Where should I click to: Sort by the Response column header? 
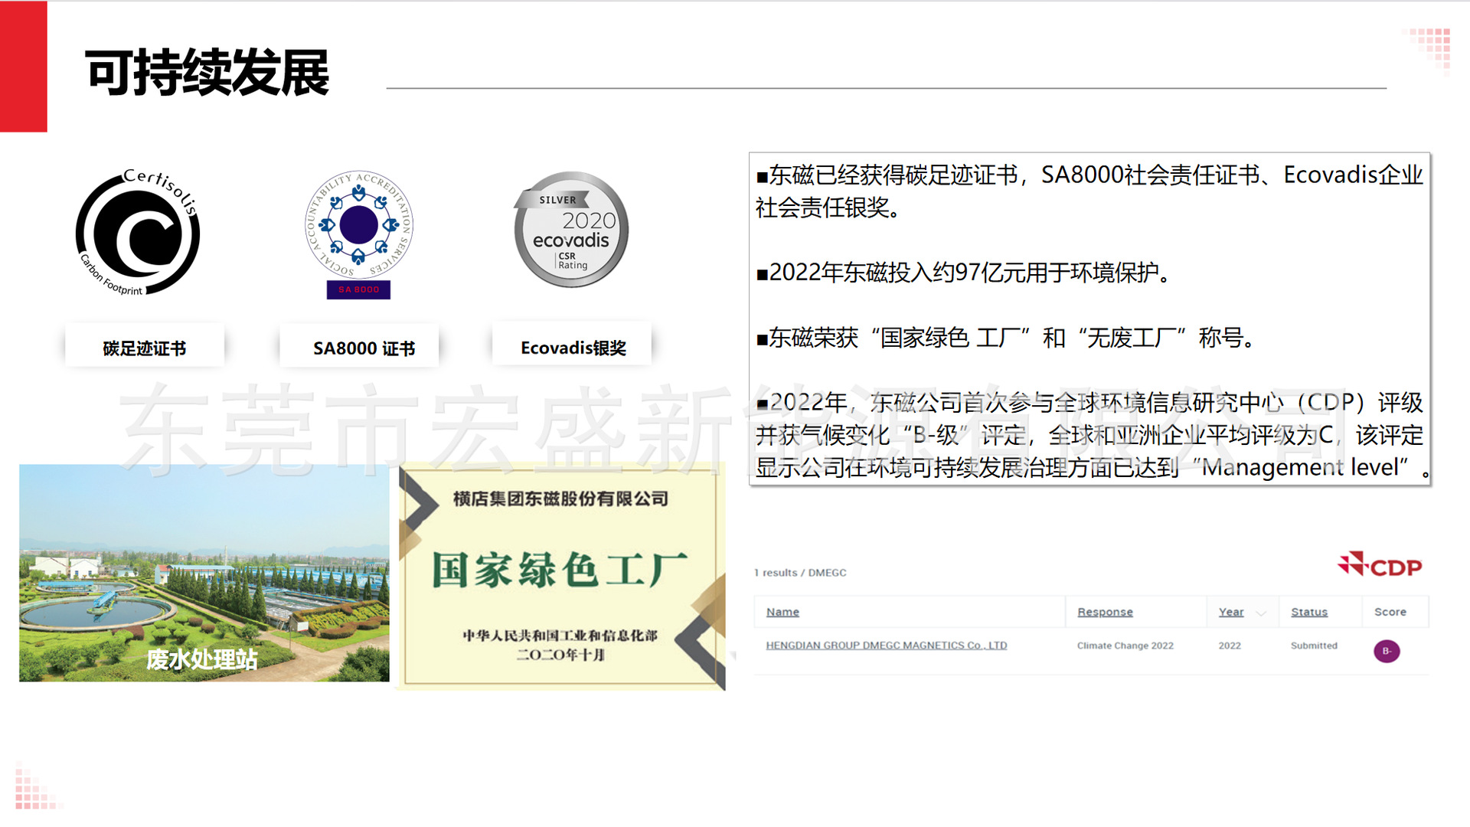(1104, 612)
